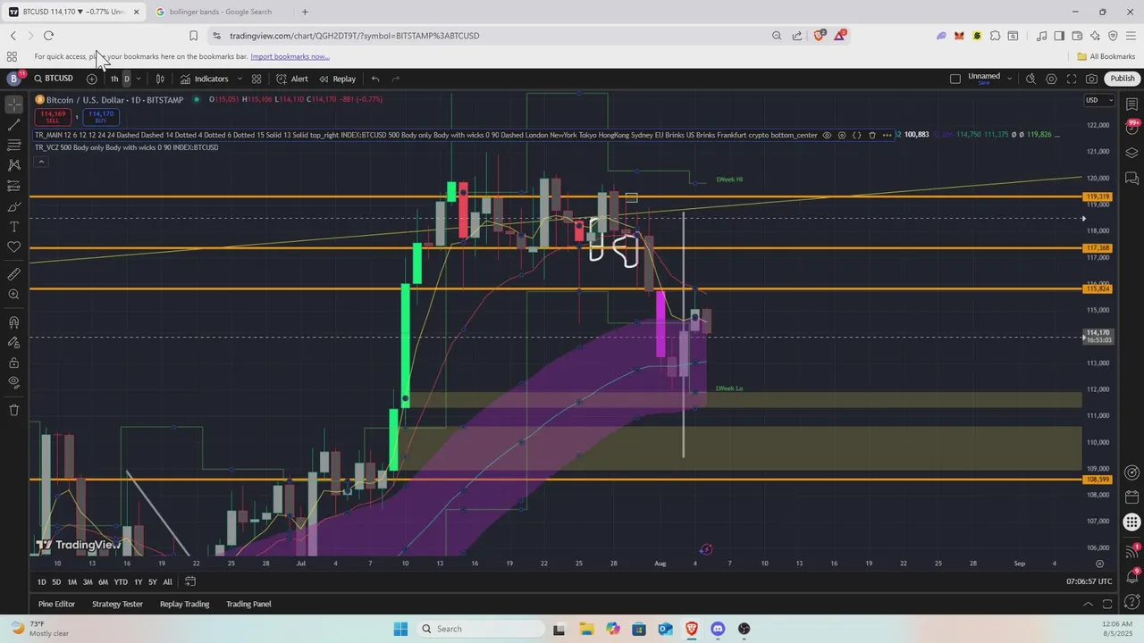
Task: Select the trend line drawing tool
Action: 13,124
